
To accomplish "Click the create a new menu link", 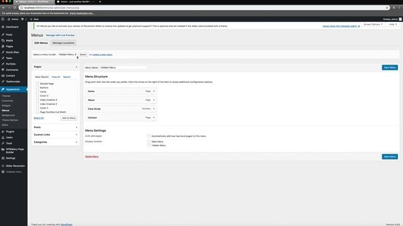I will click(102, 55).
